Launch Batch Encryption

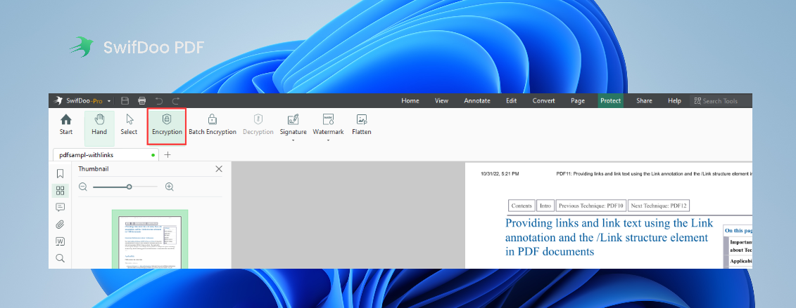coord(213,125)
